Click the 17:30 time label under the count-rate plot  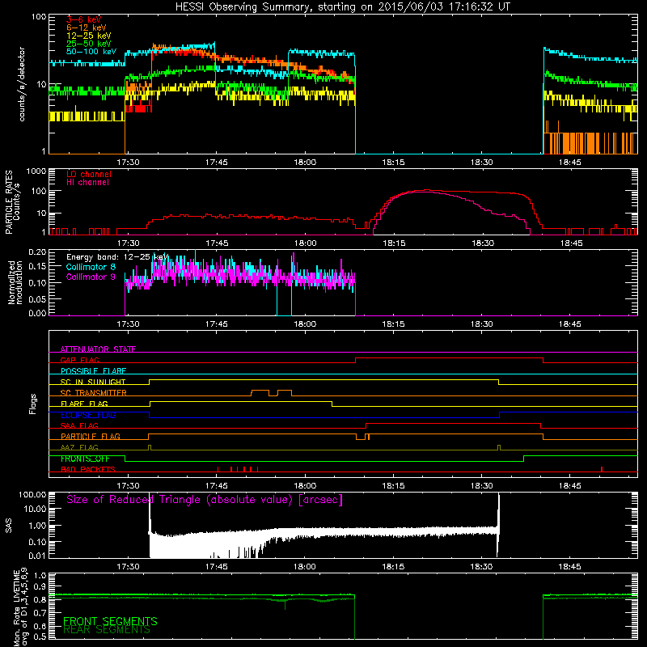tap(128, 163)
